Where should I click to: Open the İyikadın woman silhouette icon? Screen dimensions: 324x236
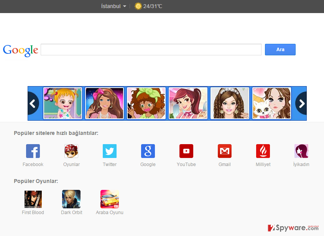point(301,151)
